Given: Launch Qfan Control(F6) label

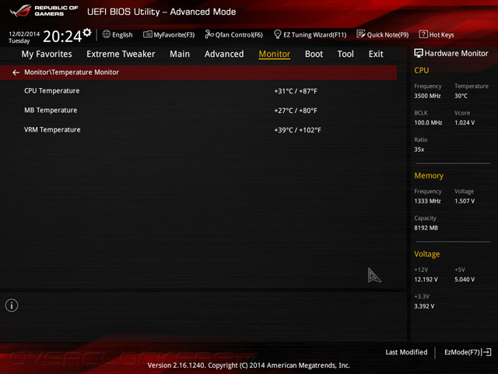Looking at the screenshot, I should pos(239,34).
